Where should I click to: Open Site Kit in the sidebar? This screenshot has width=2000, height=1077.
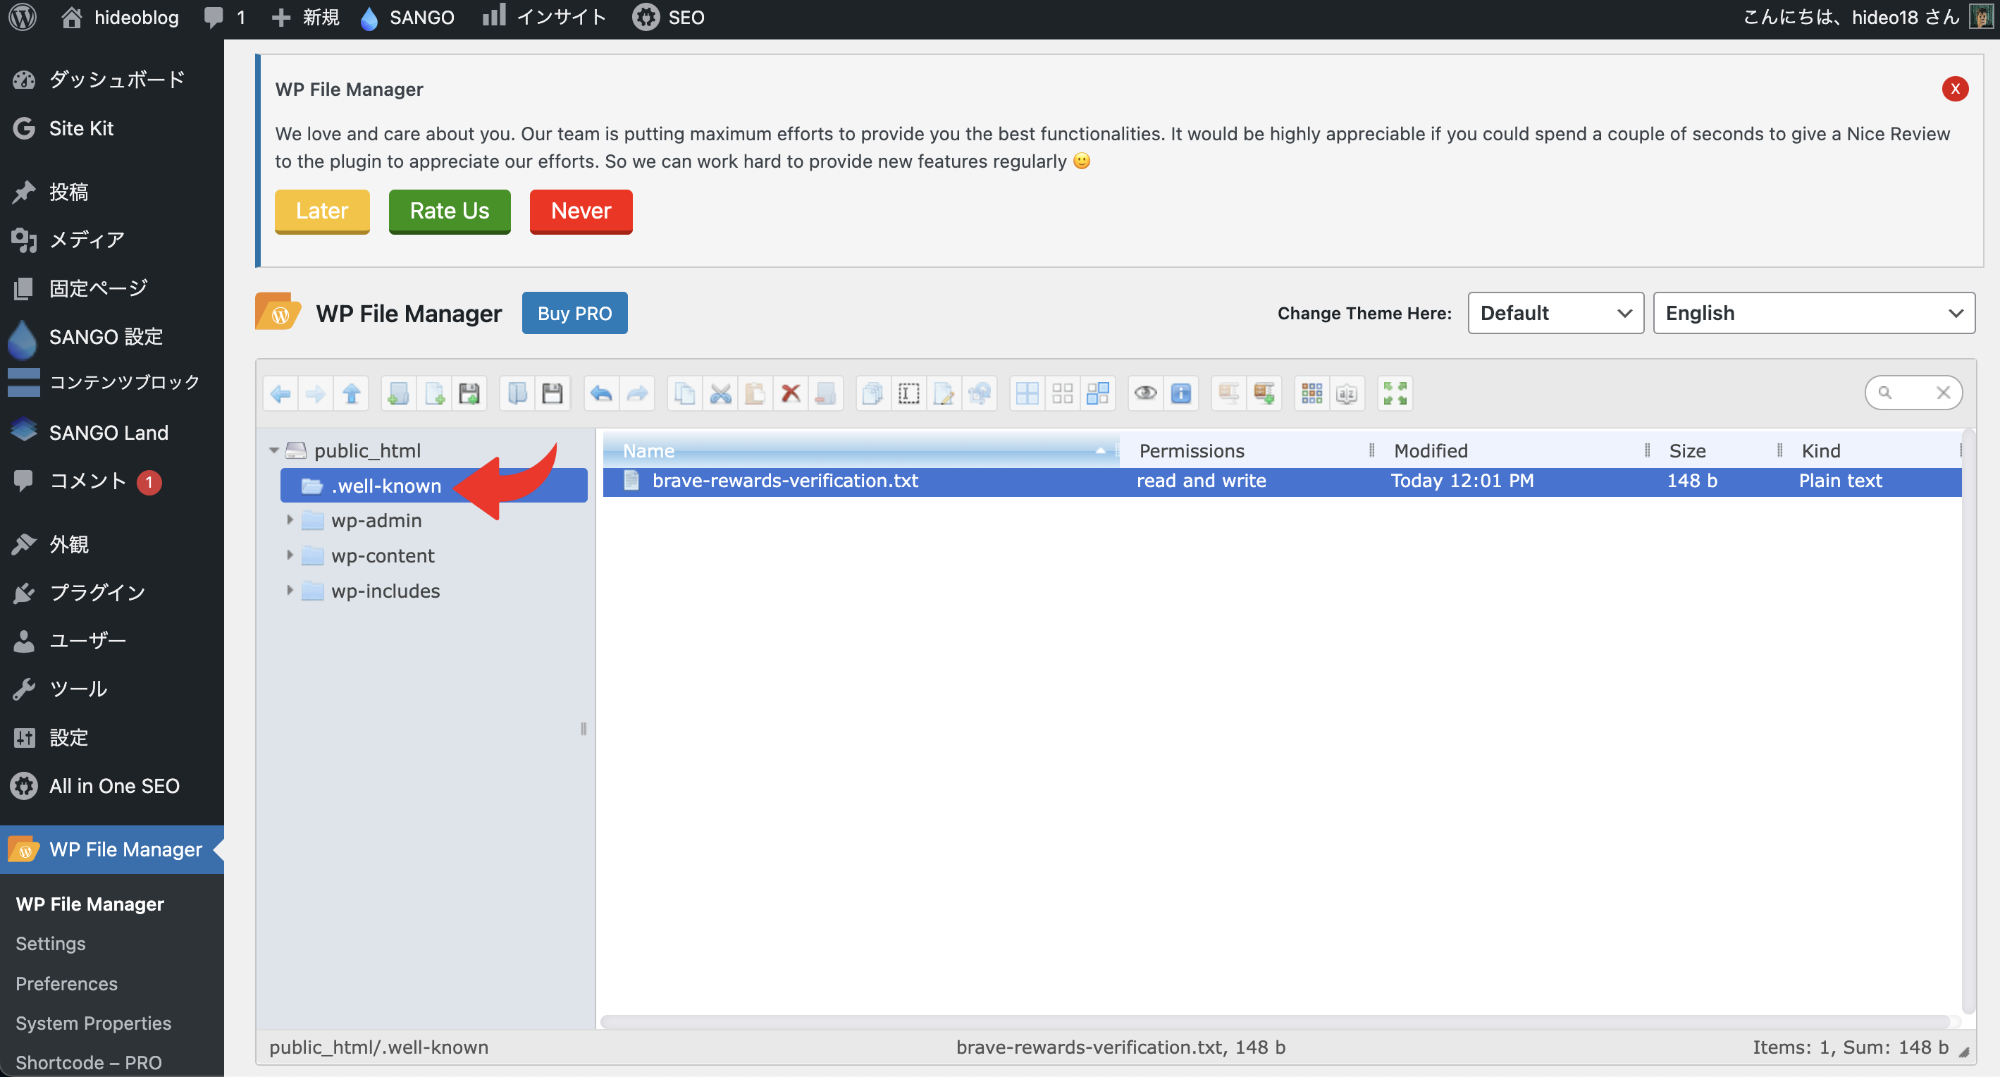pos(112,128)
